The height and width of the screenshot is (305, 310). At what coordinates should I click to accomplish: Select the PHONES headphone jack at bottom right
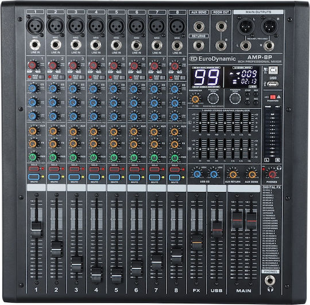(x=270, y=280)
